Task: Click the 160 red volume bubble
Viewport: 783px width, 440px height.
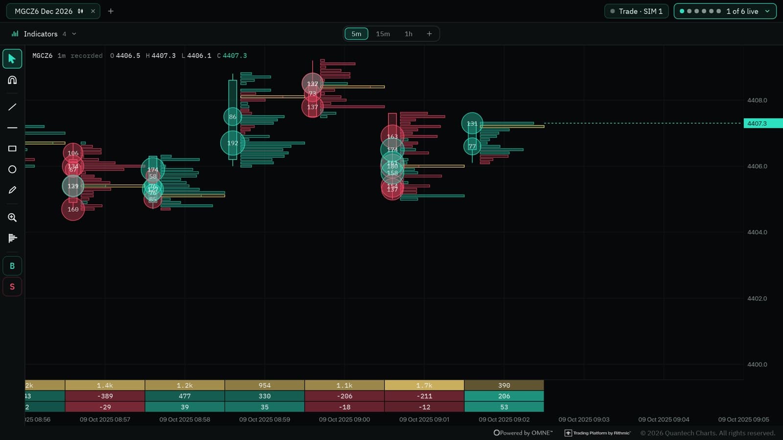Action: [x=73, y=209]
